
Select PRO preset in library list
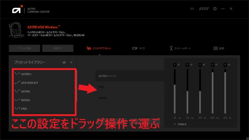pos(44,109)
